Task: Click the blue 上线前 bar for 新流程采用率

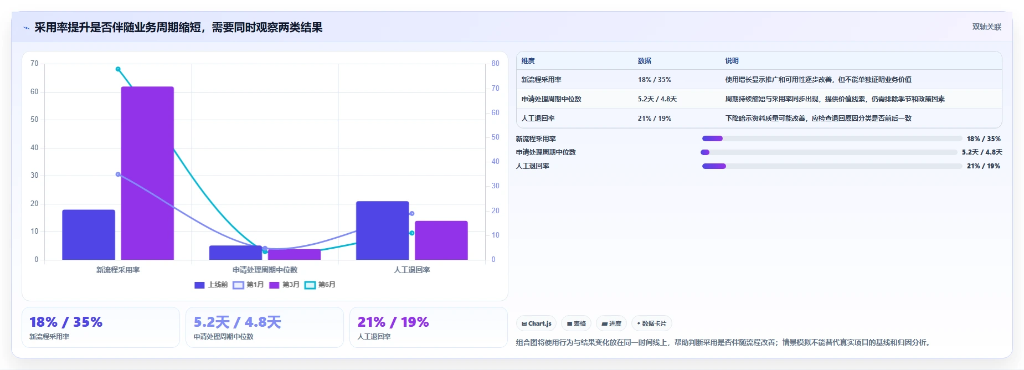Action: pyautogui.click(x=89, y=235)
